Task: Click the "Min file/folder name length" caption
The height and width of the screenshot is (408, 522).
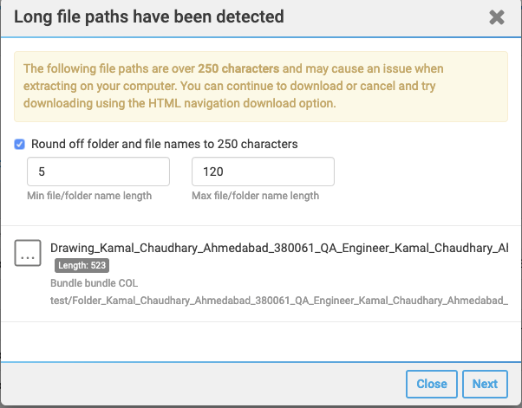Action: (90, 196)
